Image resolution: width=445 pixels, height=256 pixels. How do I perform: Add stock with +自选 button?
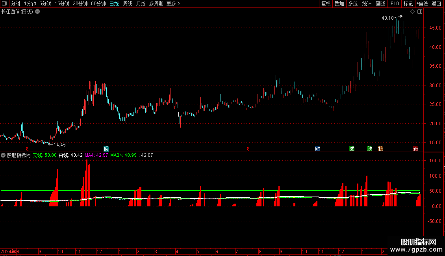coord(422,4)
